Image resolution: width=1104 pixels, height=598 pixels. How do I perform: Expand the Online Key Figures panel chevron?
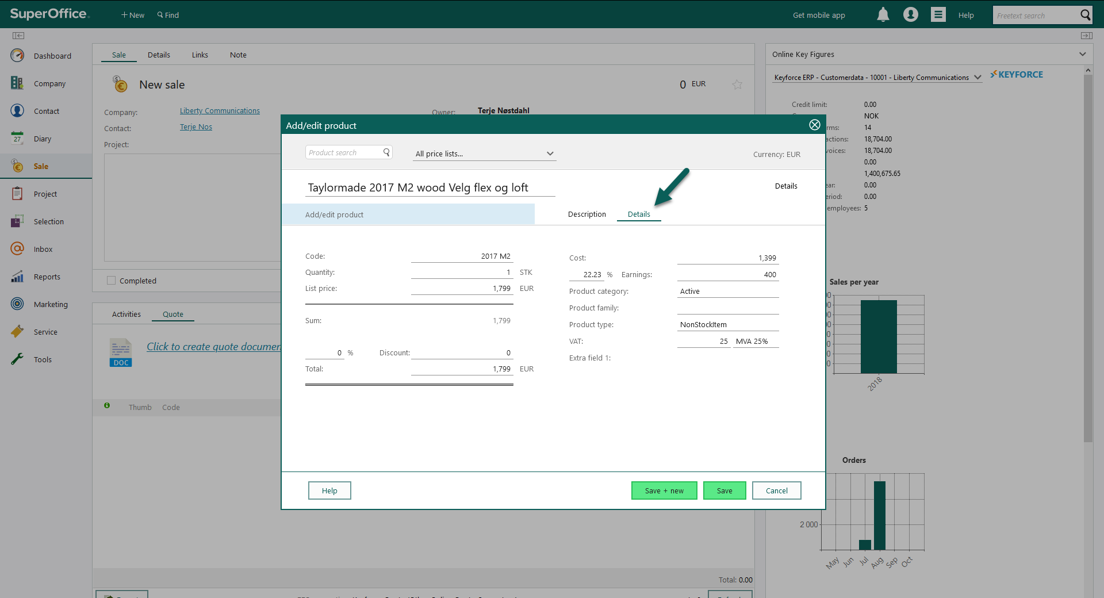[x=1083, y=54]
